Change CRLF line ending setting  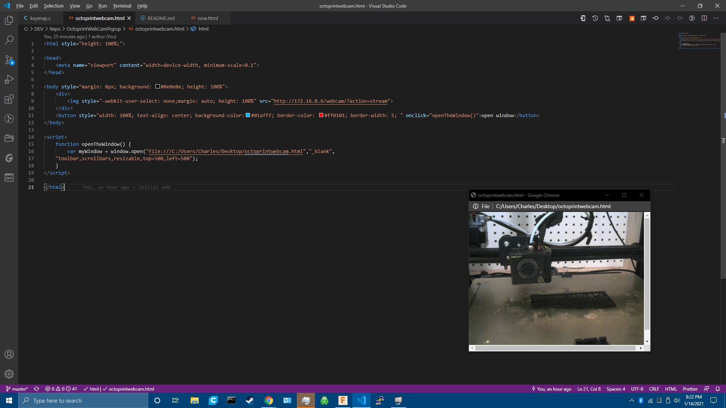(654, 389)
